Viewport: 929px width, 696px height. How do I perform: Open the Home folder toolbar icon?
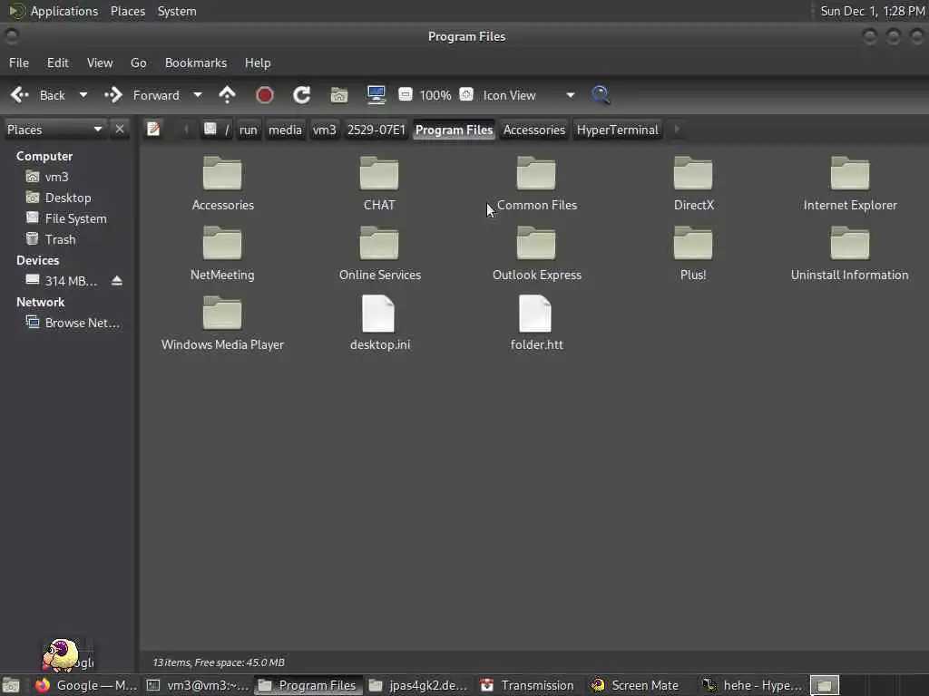point(339,94)
